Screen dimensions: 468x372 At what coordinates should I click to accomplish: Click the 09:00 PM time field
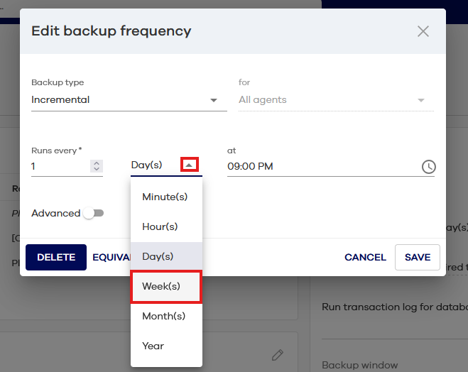[x=321, y=167]
